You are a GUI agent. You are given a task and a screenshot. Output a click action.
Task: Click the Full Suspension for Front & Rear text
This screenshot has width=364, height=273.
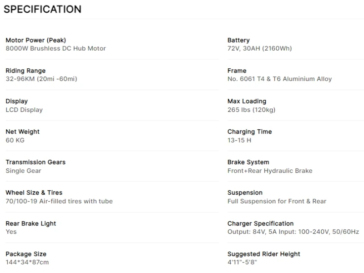[x=277, y=201]
